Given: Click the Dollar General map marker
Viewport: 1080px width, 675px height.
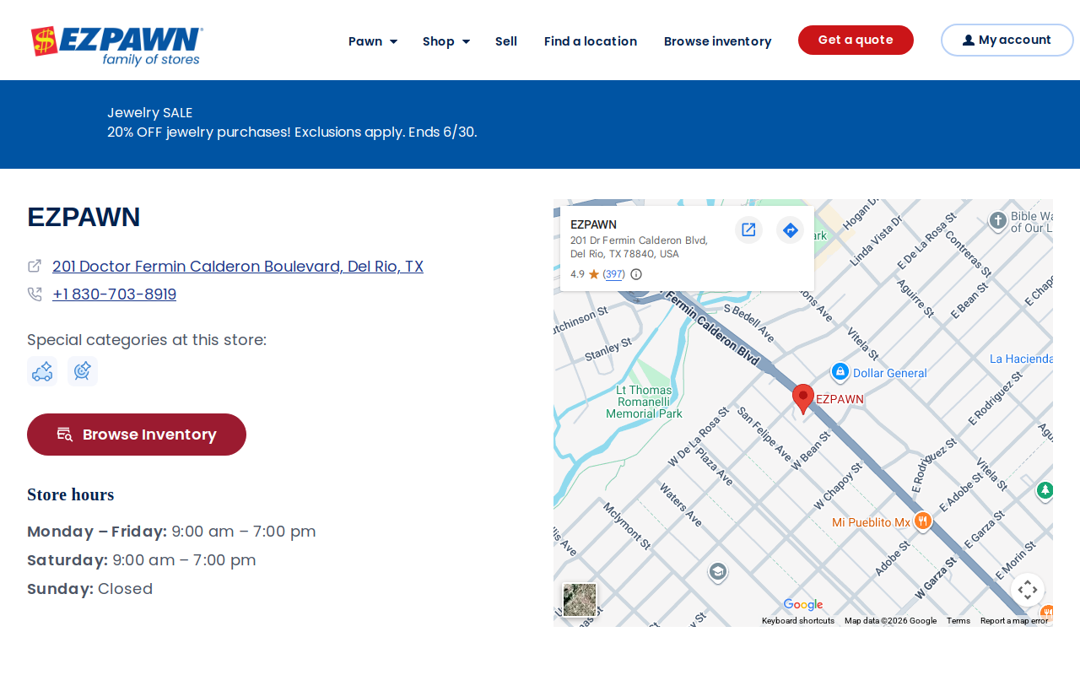Looking at the screenshot, I should click(x=840, y=372).
